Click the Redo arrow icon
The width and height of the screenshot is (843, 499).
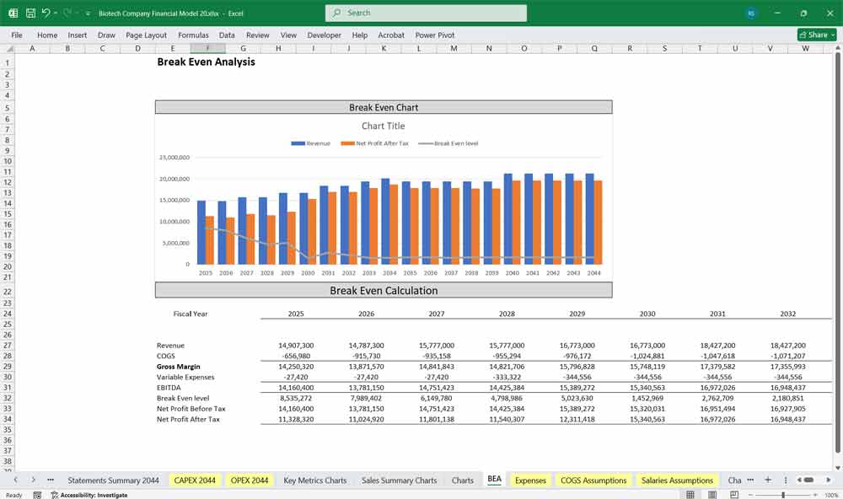tap(67, 13)
